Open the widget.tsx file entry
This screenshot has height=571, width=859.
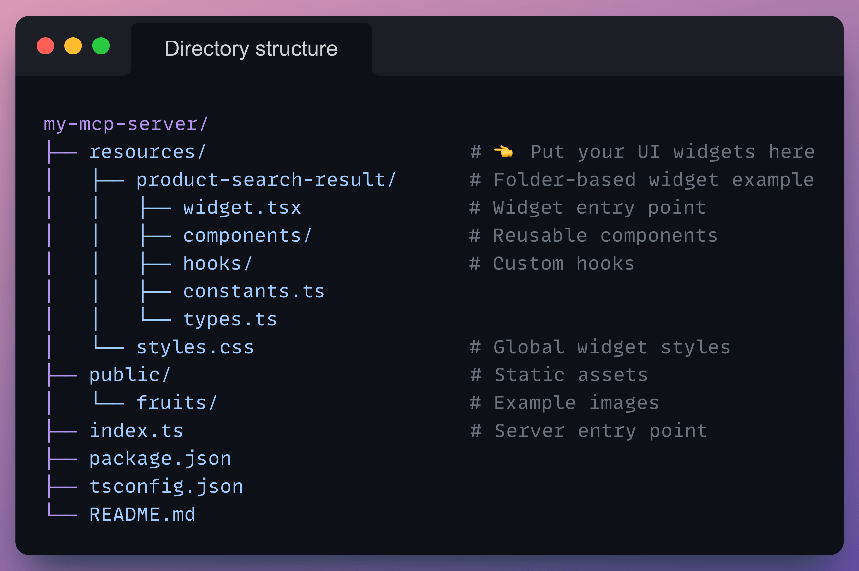click(x=242, y=208)
